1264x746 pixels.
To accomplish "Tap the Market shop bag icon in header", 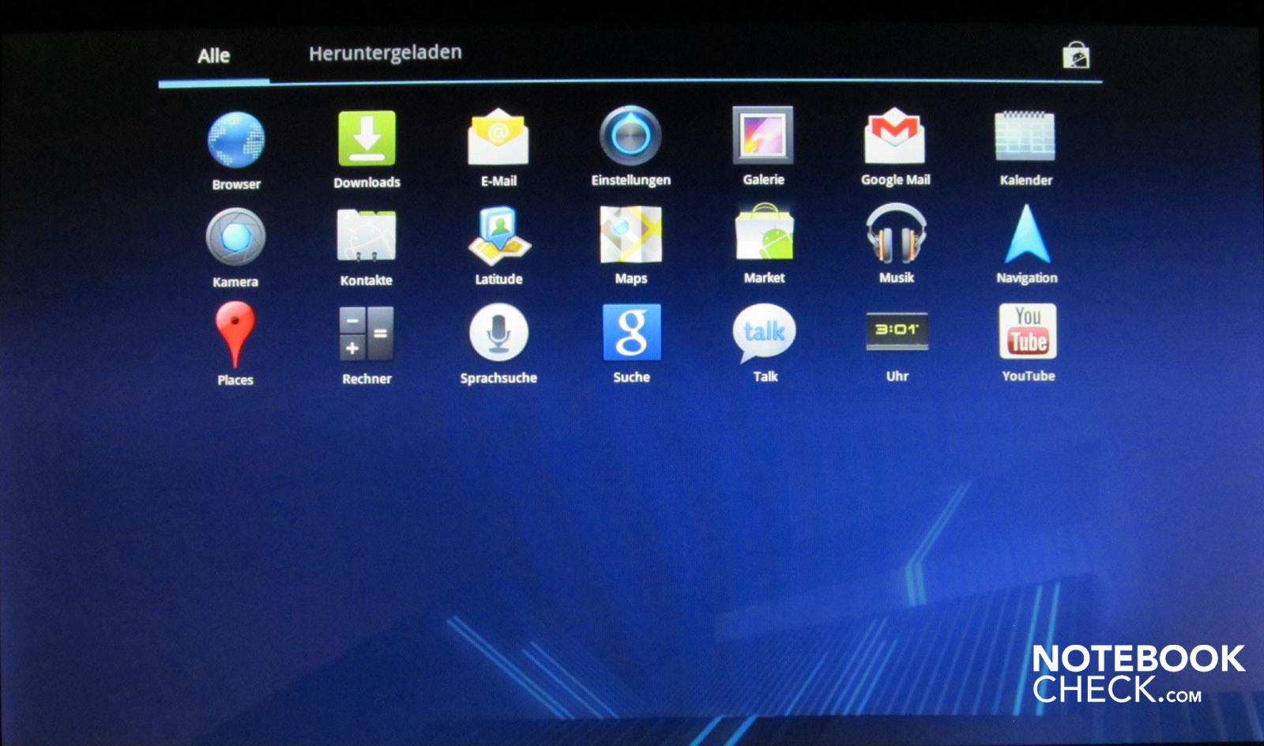I will point(1076,55).
